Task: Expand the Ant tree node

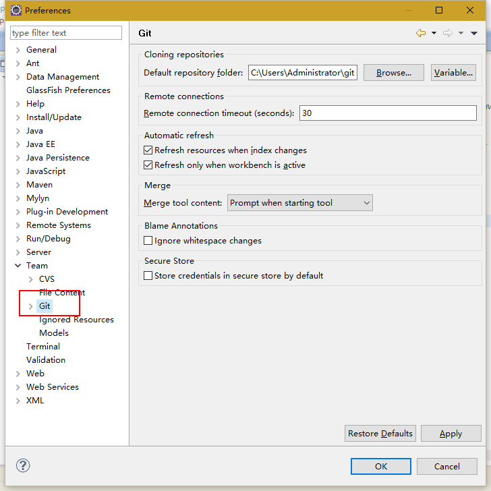Action: [18, 63]
